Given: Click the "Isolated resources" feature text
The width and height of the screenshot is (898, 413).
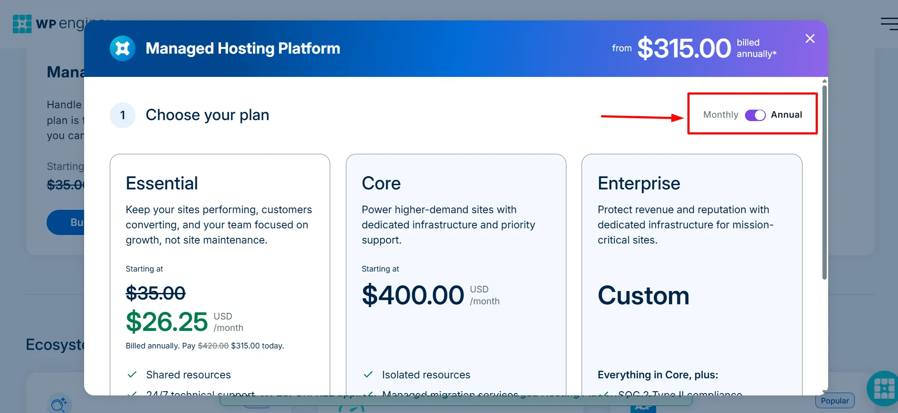Looking at the screenshot, I should [426, 375].
